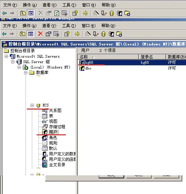Open Properties from the lower toolbar
The width and height of the screenshot is (186, 194).
[x=49, y=34]
